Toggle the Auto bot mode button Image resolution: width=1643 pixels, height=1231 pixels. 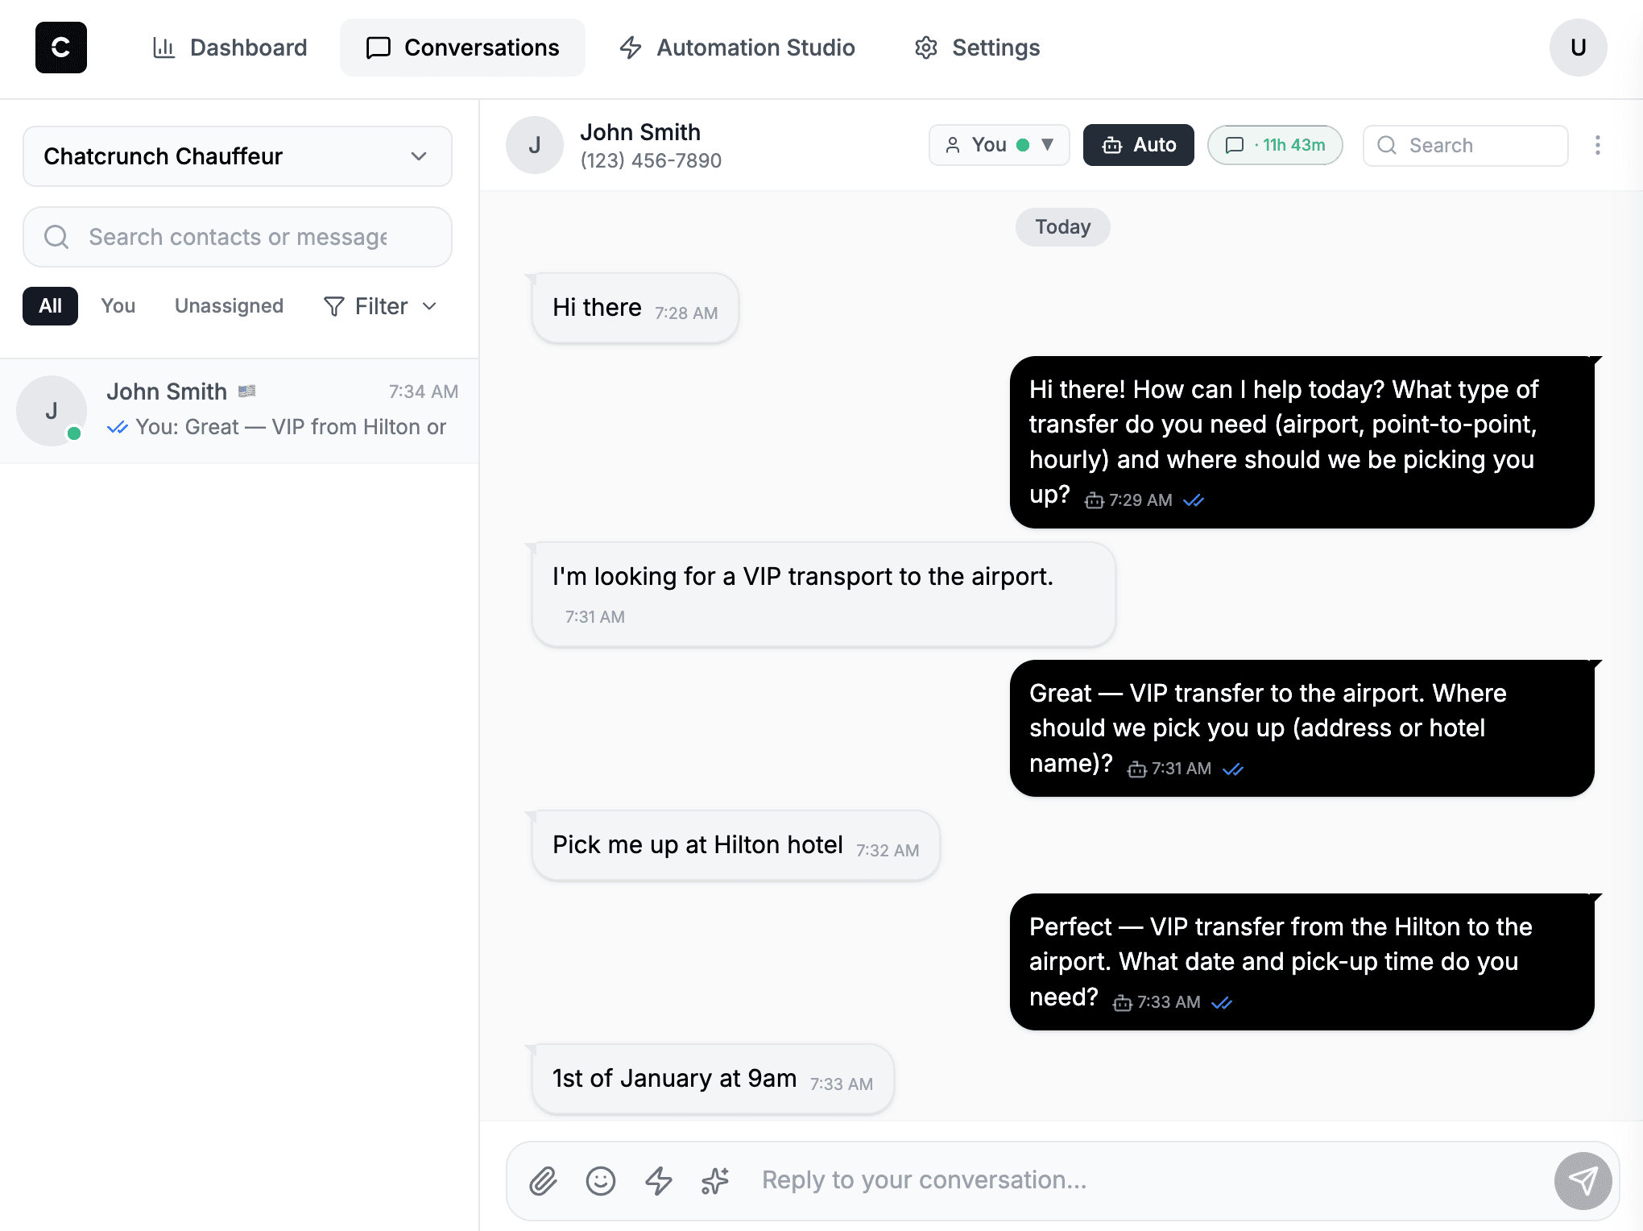1137,145
